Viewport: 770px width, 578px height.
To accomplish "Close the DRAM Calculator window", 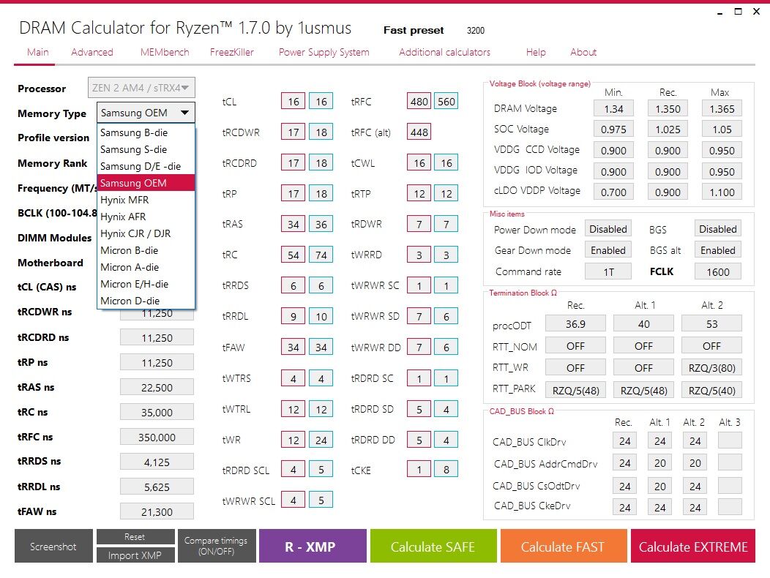I will [x=756, y=11].
